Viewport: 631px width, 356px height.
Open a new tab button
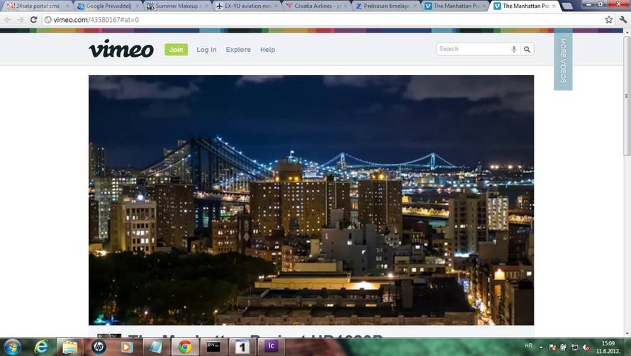567,6
